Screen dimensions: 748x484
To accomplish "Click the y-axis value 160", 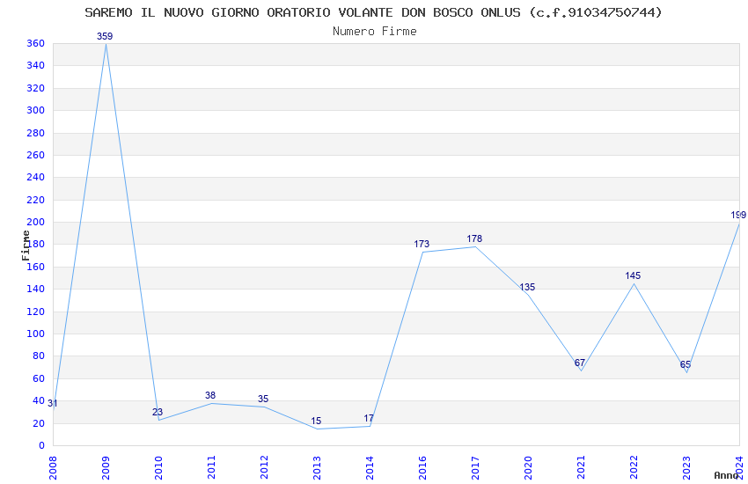I will [x=36, y=267].
